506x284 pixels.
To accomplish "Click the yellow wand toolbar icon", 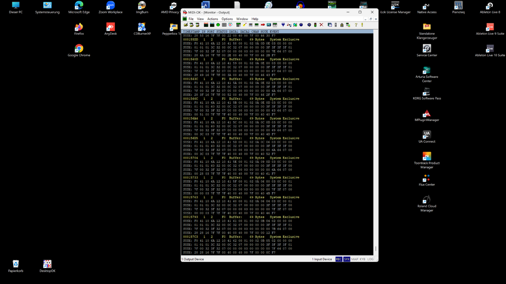I will click(x=245, y=25).
